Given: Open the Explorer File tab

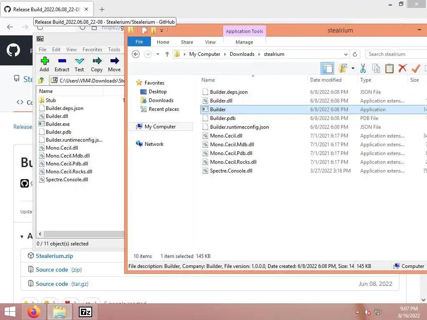Looking at the screenshot, I should click(139, 42).
